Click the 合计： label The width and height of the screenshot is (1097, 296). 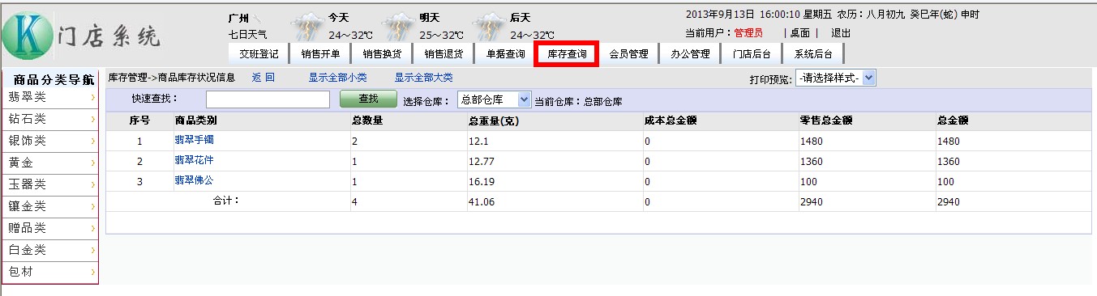[226, 200]
